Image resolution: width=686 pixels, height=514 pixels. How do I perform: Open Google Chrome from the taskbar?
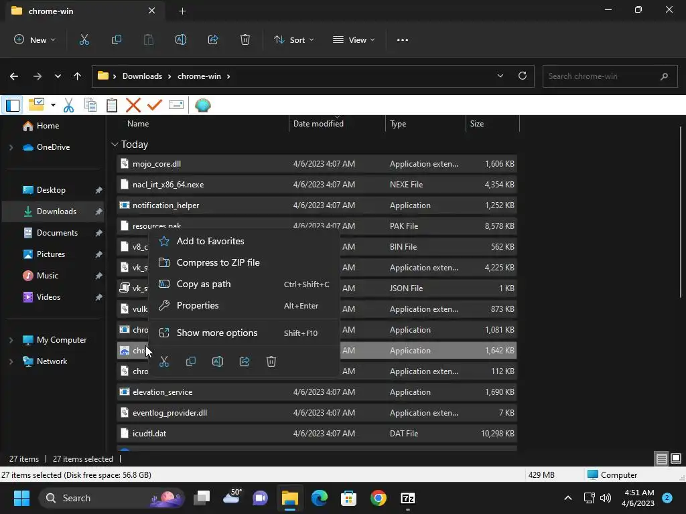pyautogui.click(x=378, y=498)
